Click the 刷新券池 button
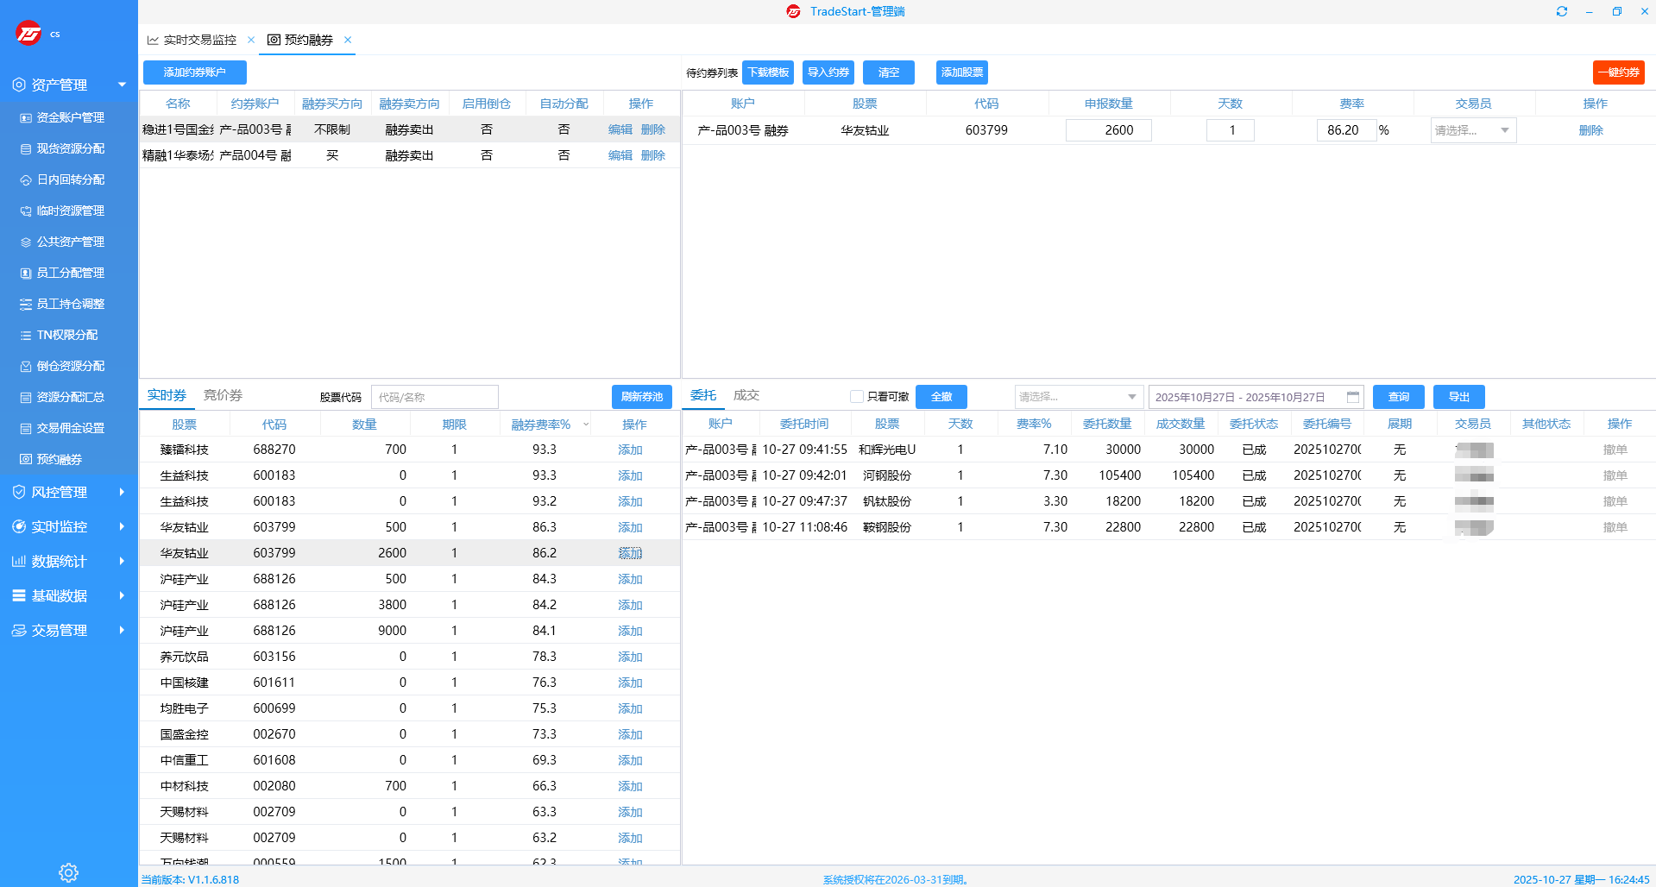 pyautogui.click(x=641, y=397)
